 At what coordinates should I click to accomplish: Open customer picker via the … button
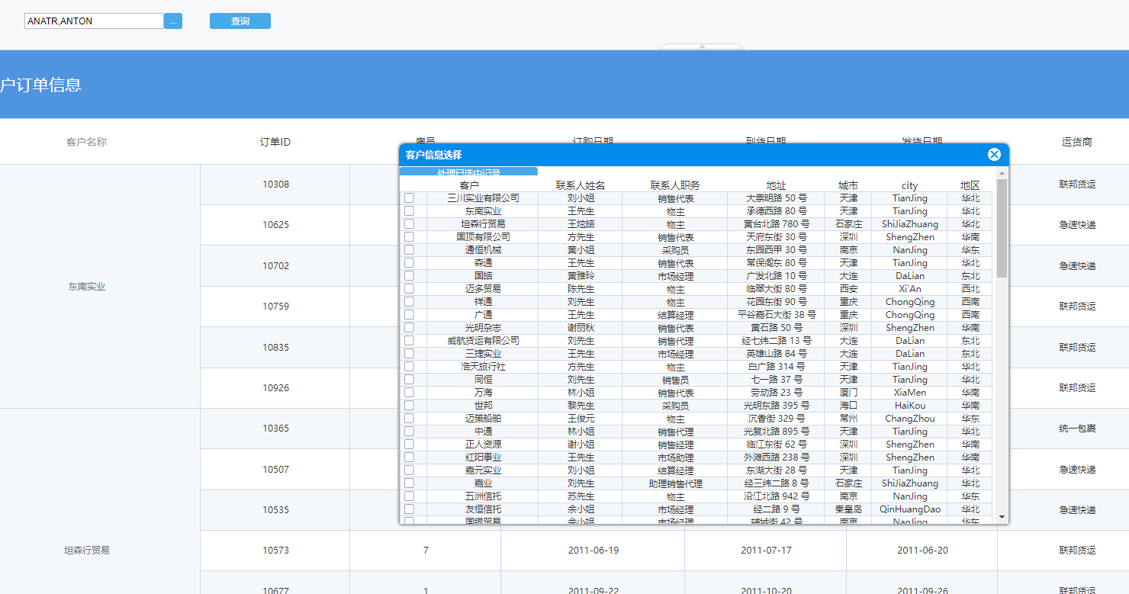(173, 21)
